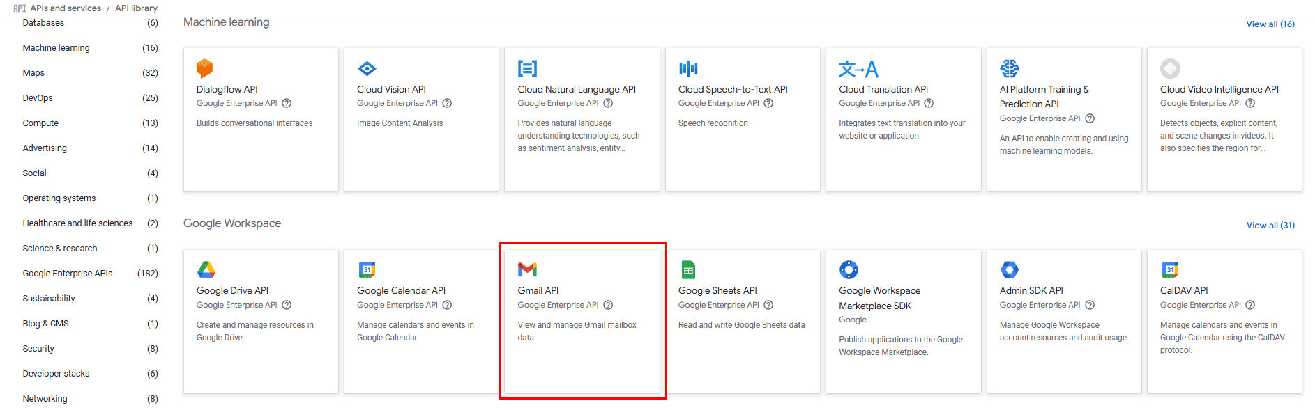Open the CalDAV API card title
Image resolution: width=1315 pixels, height=410 pixels.
pyautogui.click(x=1184, y=291)
